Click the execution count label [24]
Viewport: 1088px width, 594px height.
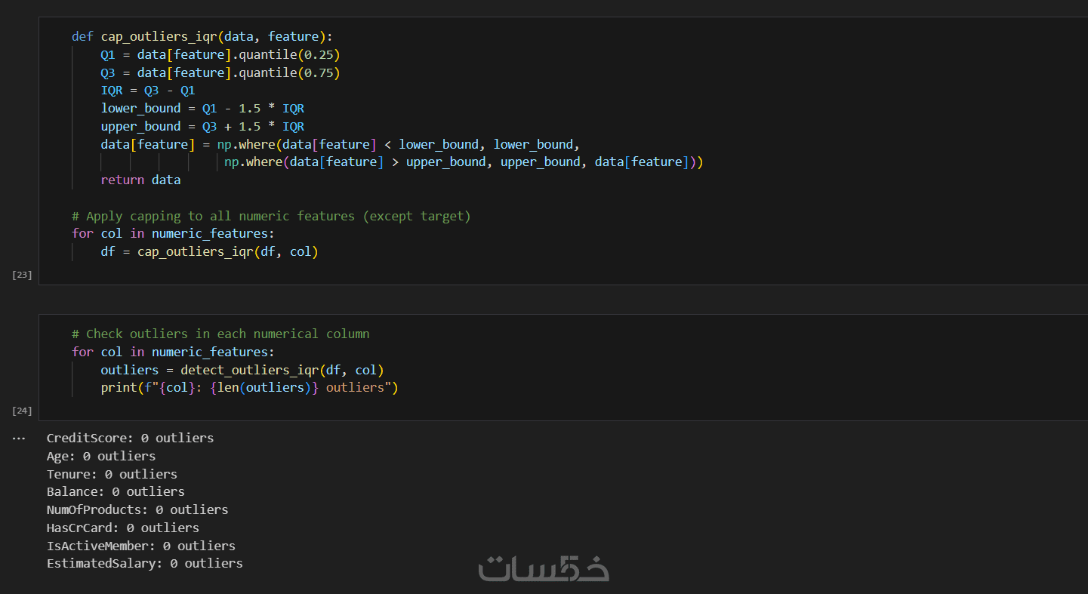22,411
